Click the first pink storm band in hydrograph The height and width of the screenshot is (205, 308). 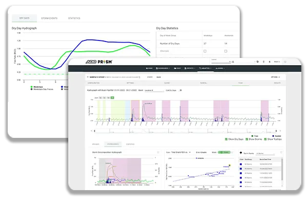(x=135, y=111)
